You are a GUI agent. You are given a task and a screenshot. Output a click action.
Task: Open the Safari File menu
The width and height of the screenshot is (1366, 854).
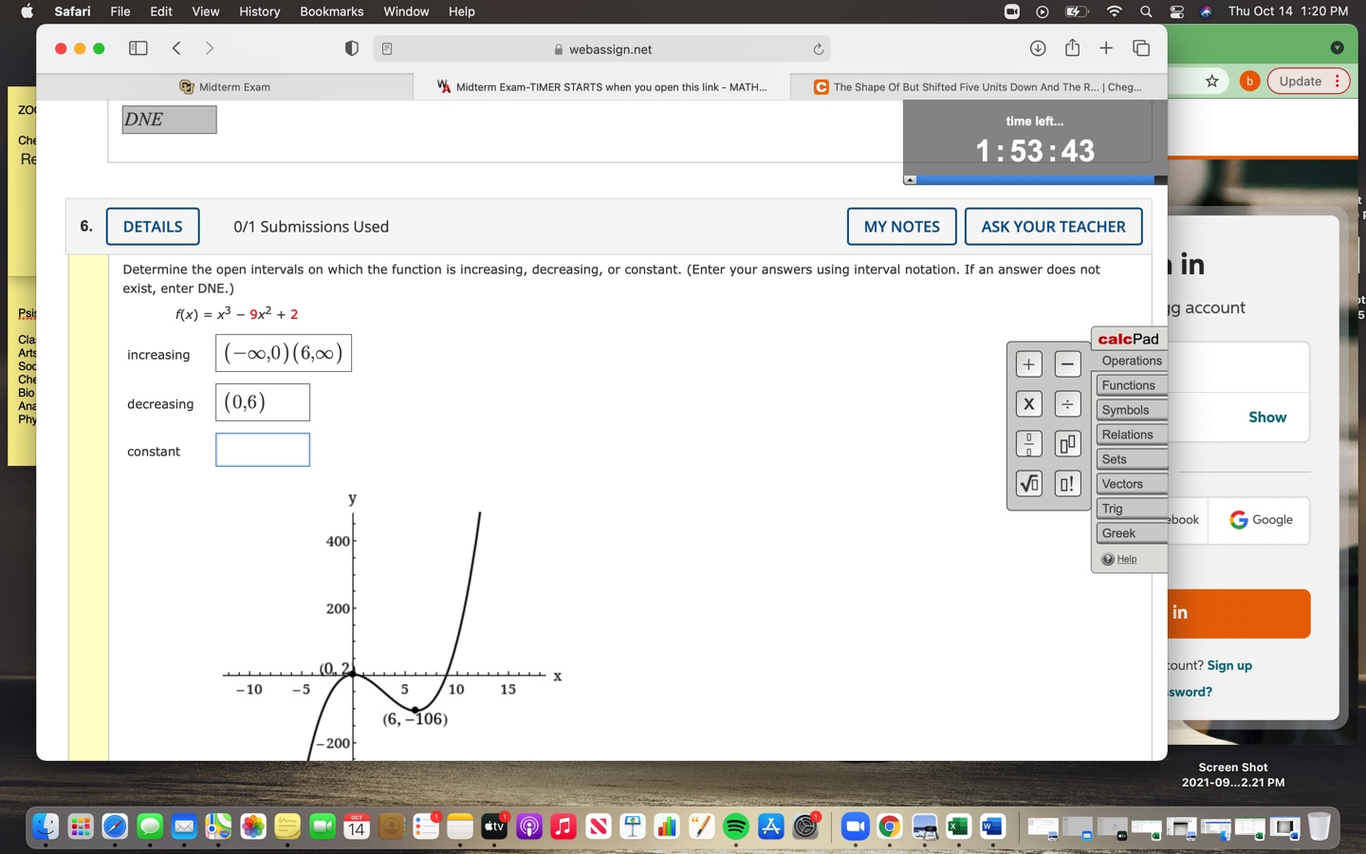click(x=120, y=11)
